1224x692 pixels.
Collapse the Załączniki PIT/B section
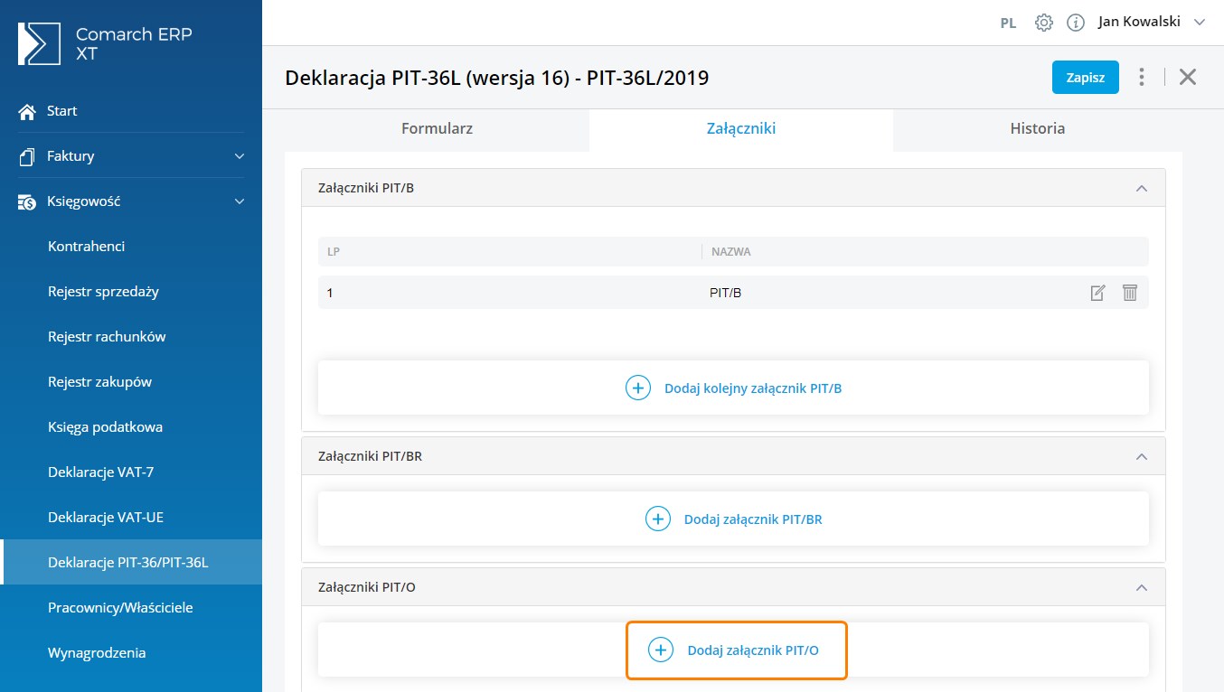pyautogui.click(x=1141, y=188)
